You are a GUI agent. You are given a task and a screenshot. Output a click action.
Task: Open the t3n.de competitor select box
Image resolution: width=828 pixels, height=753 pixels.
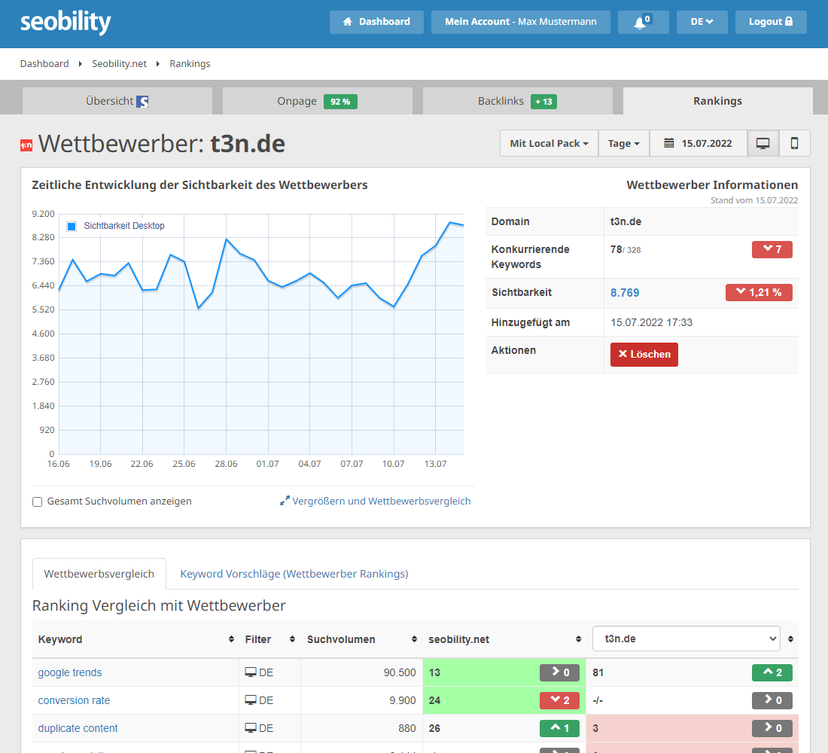(686, 639)
